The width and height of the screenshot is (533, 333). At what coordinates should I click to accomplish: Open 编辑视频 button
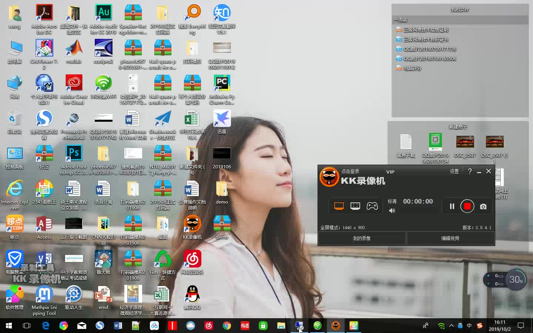pyautogui.click(x=450, y=238)
